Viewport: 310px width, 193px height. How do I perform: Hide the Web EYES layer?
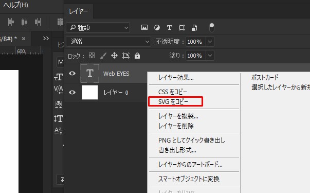click(x=72, y=74)
